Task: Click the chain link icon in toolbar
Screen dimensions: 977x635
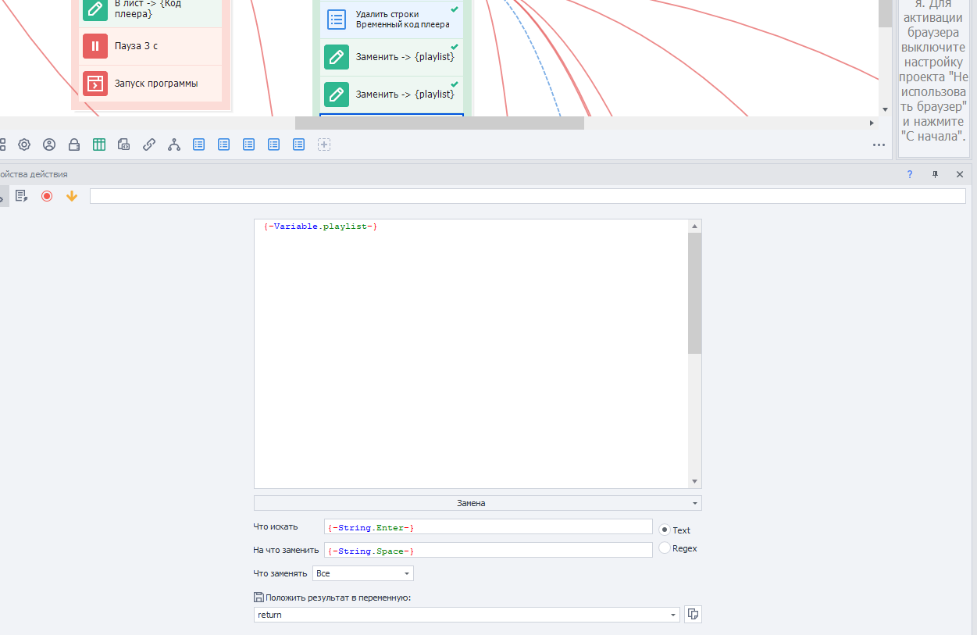Action: click(149, 144)
